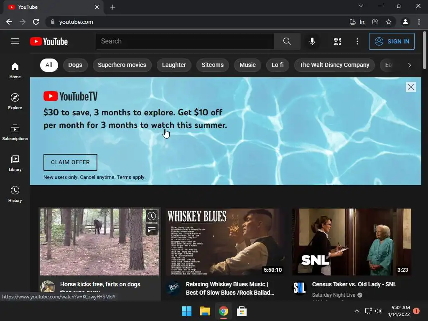Screen dimensions: 428x321
Task: Open Microsoft Store from taskbar
Action: [242, 311]
